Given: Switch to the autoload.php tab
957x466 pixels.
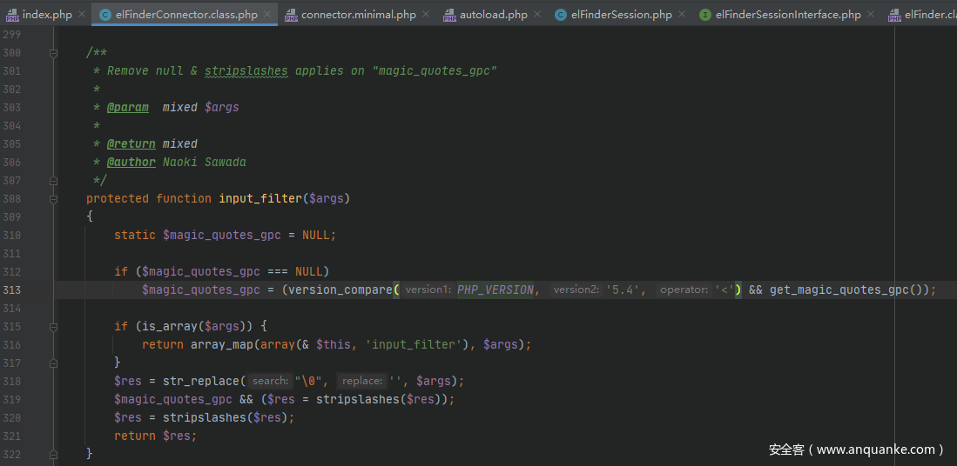Looking at the screenshot, I should (x=493, y=15).
